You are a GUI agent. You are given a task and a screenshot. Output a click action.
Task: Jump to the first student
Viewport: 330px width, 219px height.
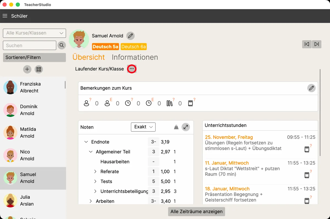[307, 44]
